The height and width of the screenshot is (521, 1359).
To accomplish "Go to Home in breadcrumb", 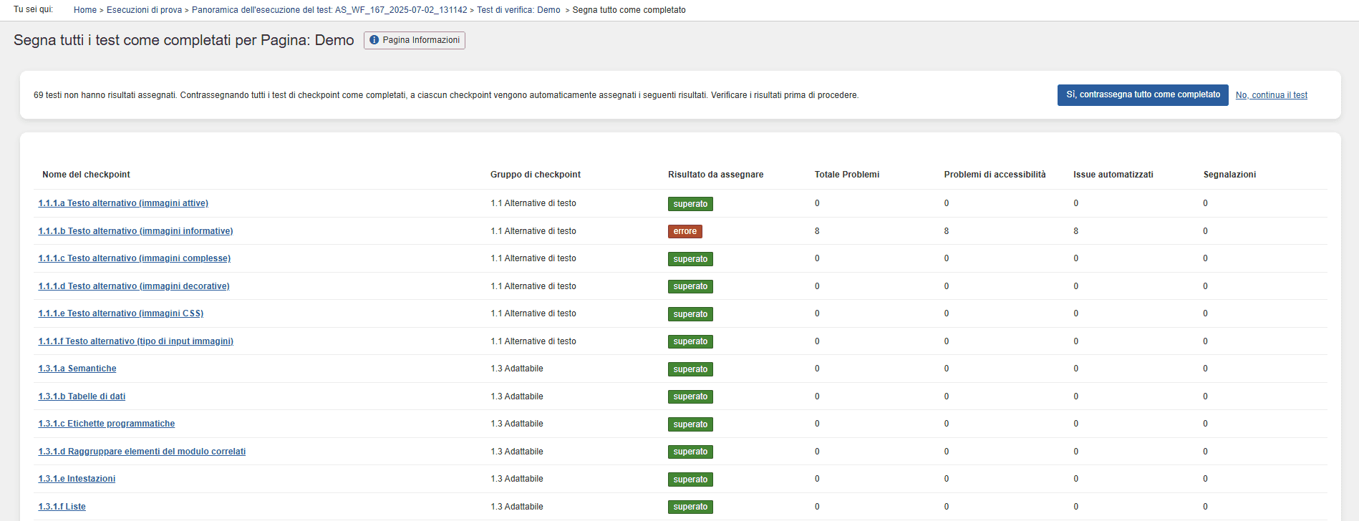I will click(84, 10).
